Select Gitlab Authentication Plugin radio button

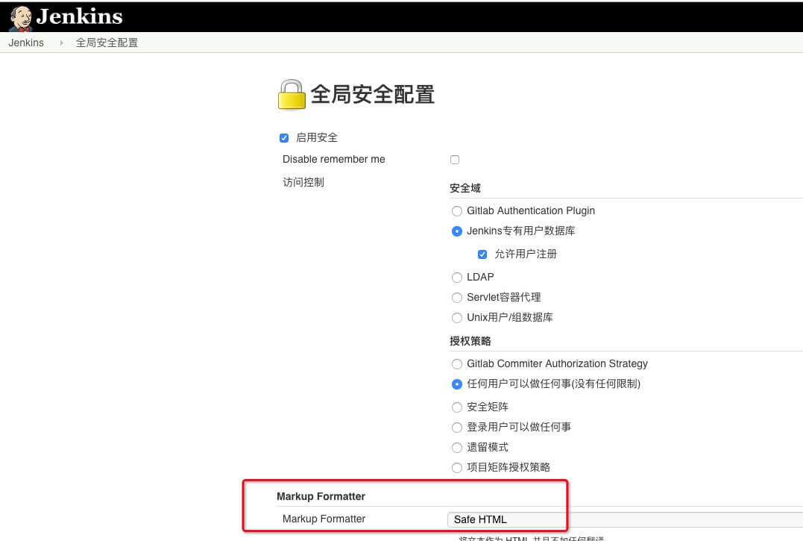pyautogui.click(x=457, y=211)
